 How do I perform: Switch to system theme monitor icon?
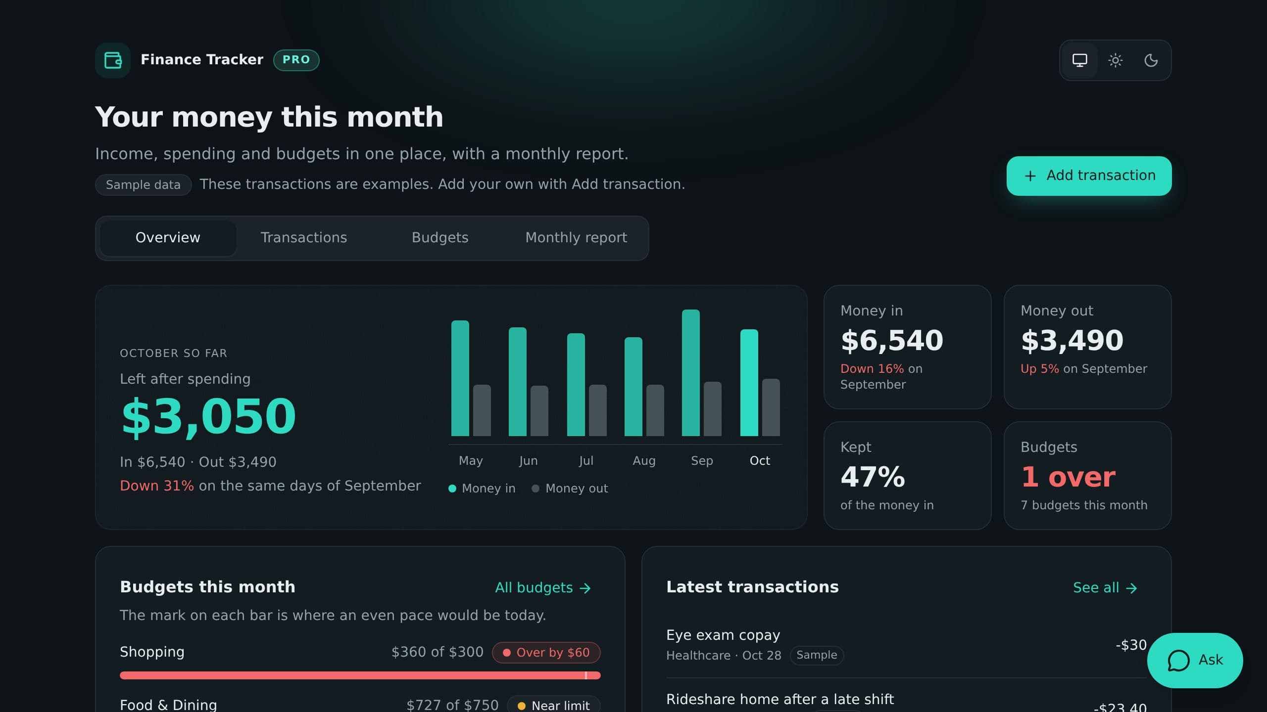[x=1079, y=60]
